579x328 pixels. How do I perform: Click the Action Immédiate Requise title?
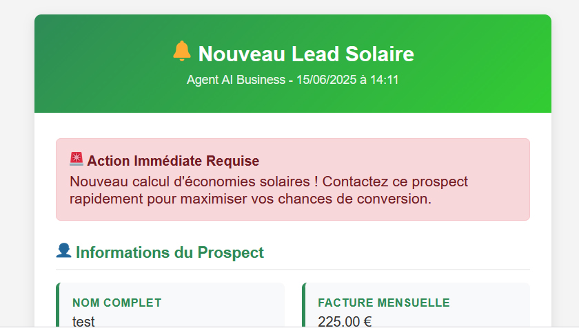point(173,161)
